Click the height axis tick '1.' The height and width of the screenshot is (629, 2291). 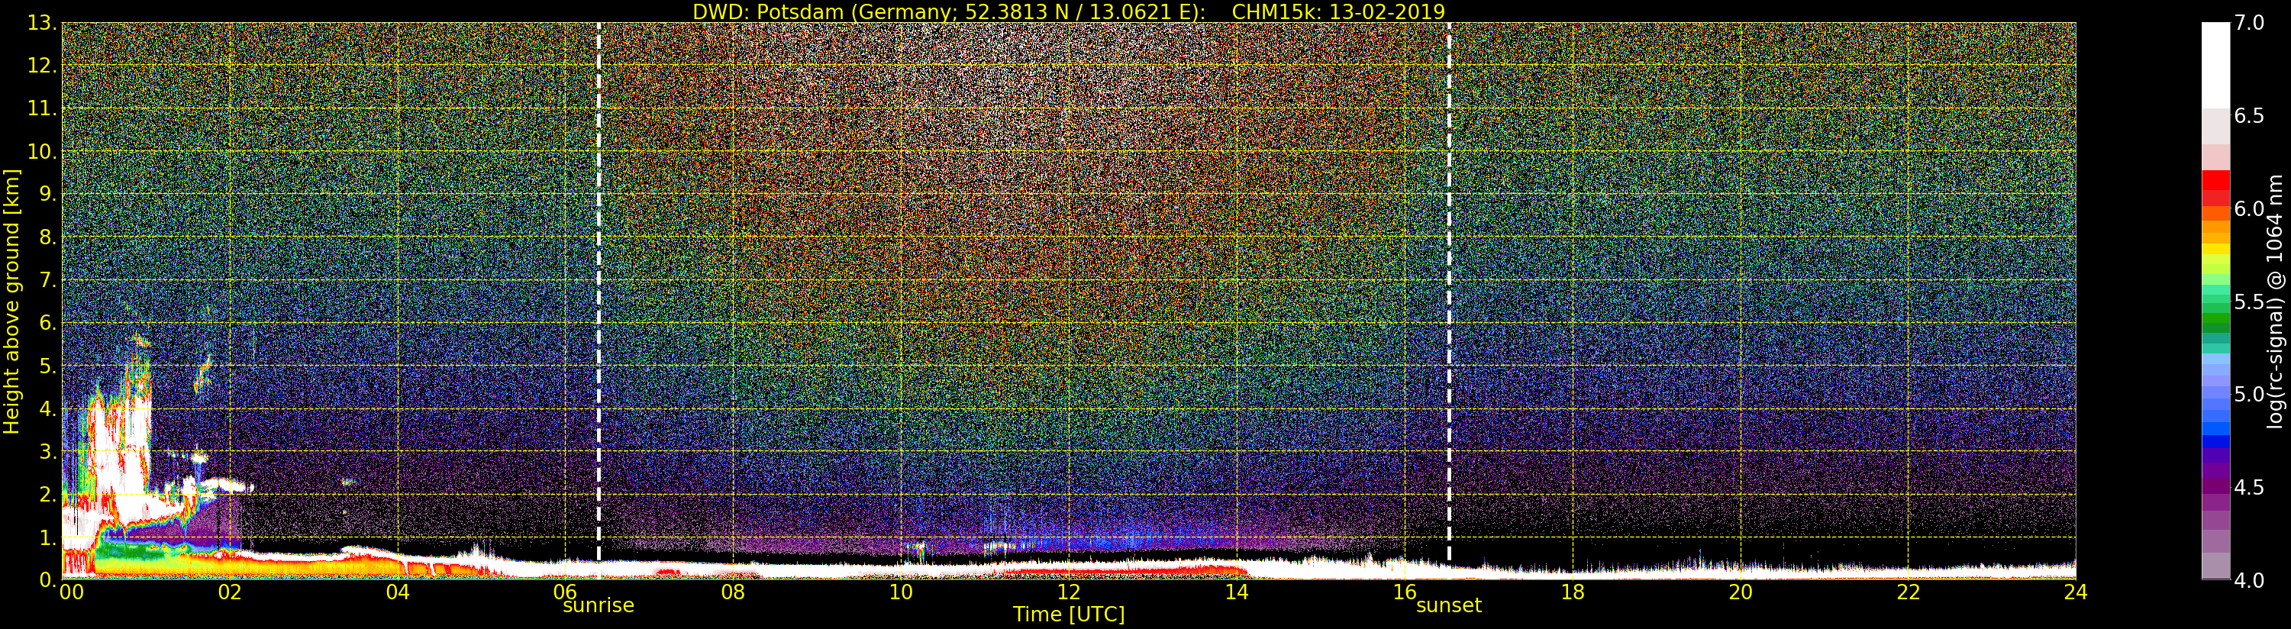(48, 537)
